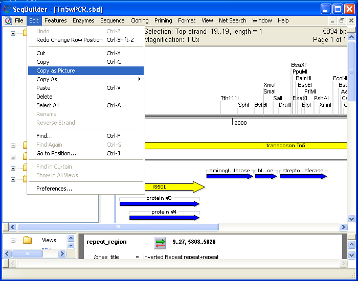
Task: Open the Window menu
Action: [262, 20]
